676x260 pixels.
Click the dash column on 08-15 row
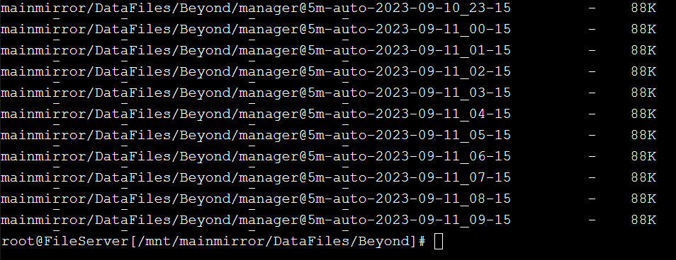[592, 199]
